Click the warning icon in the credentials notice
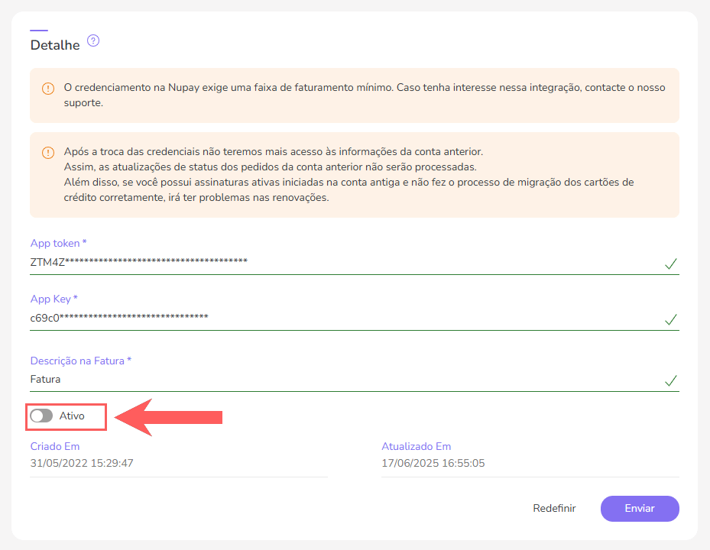Image resolution: width=710 pixels, height=550 pixels. (48, 152)
